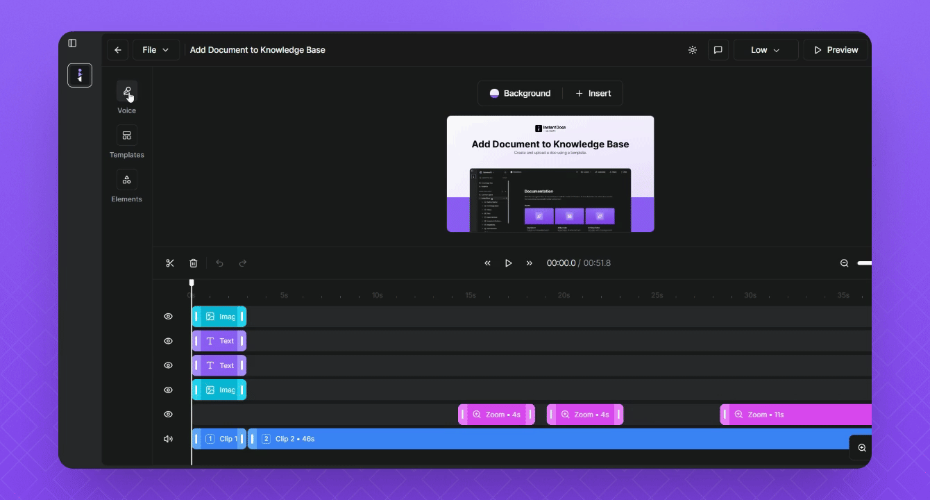Adjust the timeline zoom slider
Screen dimensions: 930x500
[864, 263]
